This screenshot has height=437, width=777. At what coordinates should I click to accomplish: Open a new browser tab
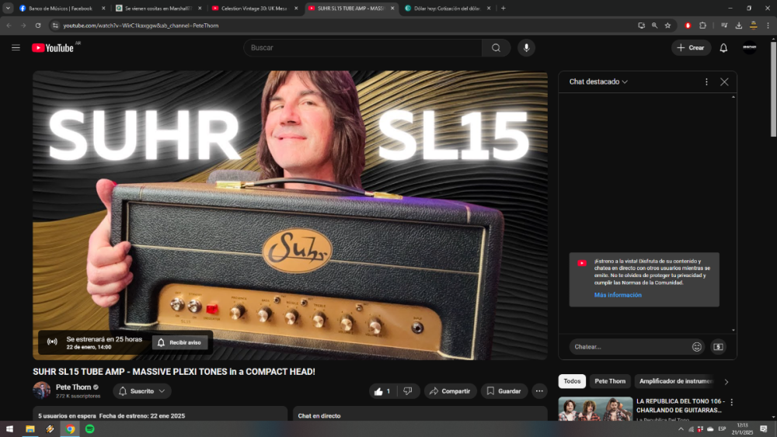(503, 9)
